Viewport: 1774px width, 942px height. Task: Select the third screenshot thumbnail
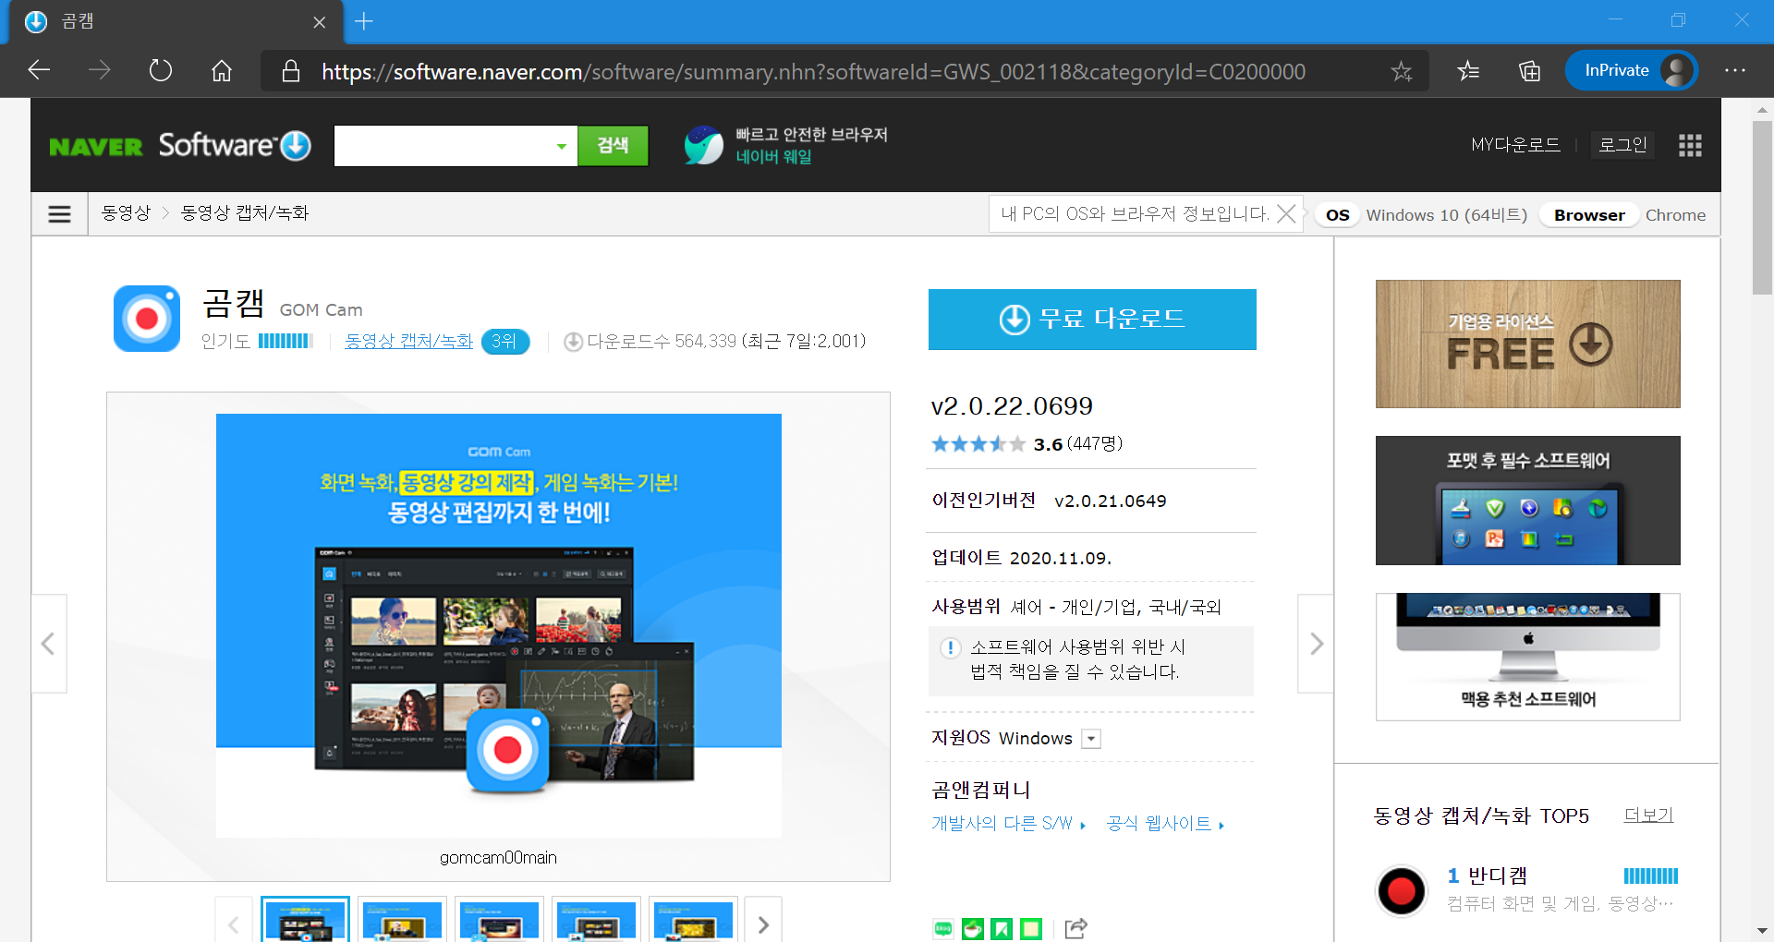coord(499,921)
